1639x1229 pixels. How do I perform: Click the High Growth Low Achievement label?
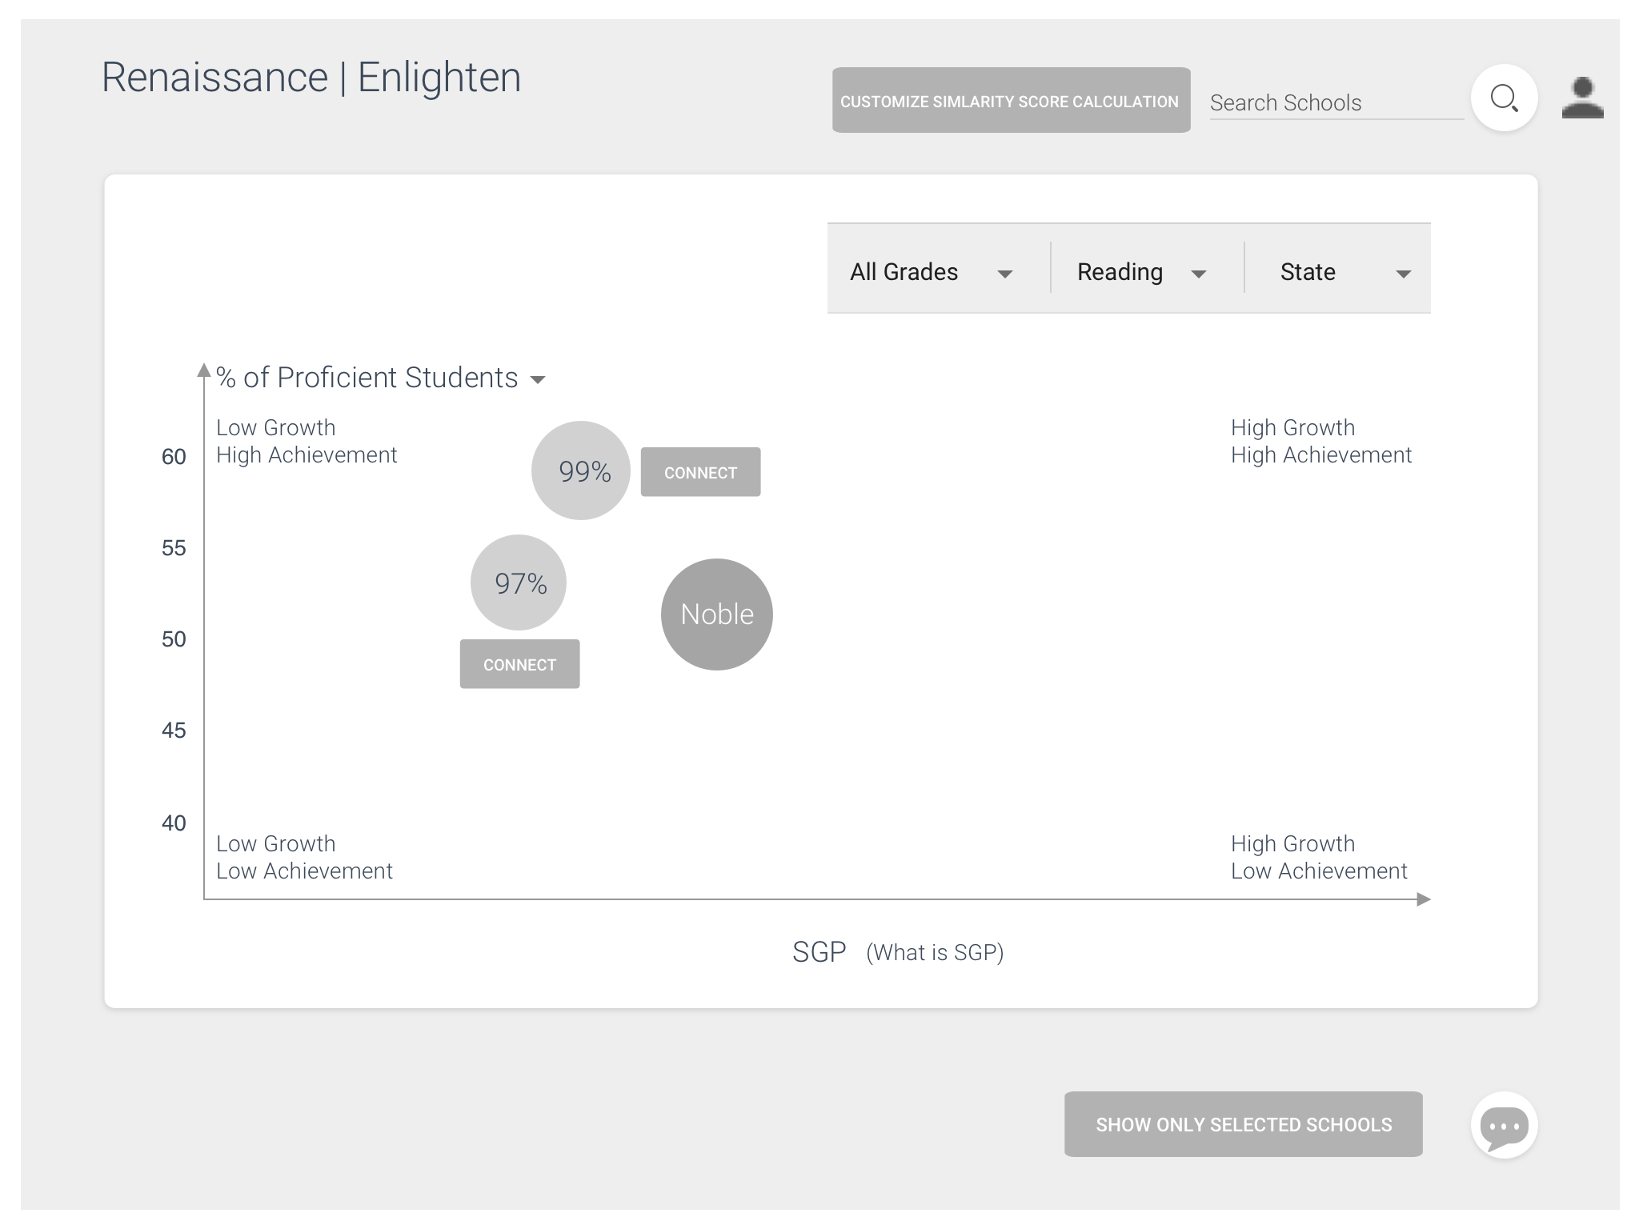(1319, 857)
